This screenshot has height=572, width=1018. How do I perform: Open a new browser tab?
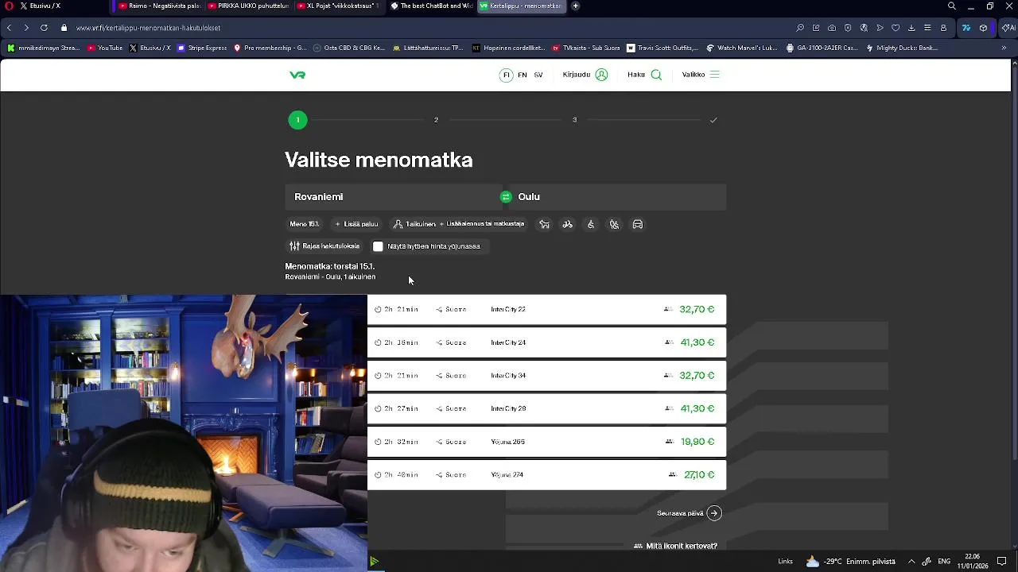[x=575, y=6]
